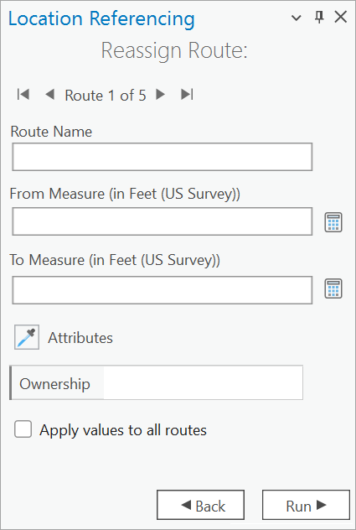Viewport: 356px width, 530px height.
Task: Select the Ownership attribute value cell
Action: coord(203,382)
